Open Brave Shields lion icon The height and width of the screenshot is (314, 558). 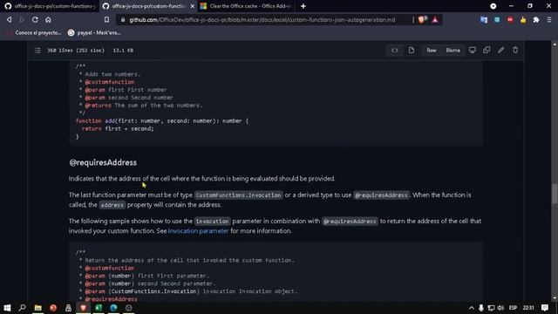tap(422, 20)
